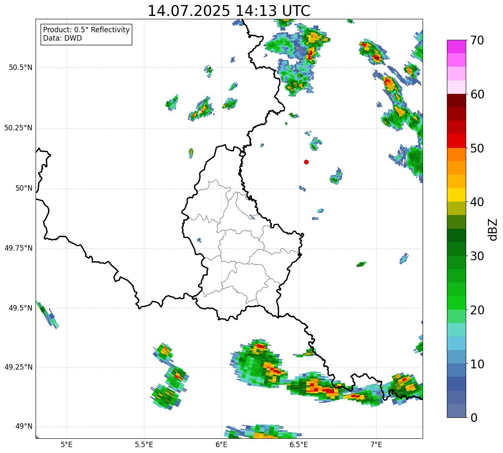This screenshot has height=453, width=503.
Task: Click the 30 value on colorbar
Action: [477, 256]
